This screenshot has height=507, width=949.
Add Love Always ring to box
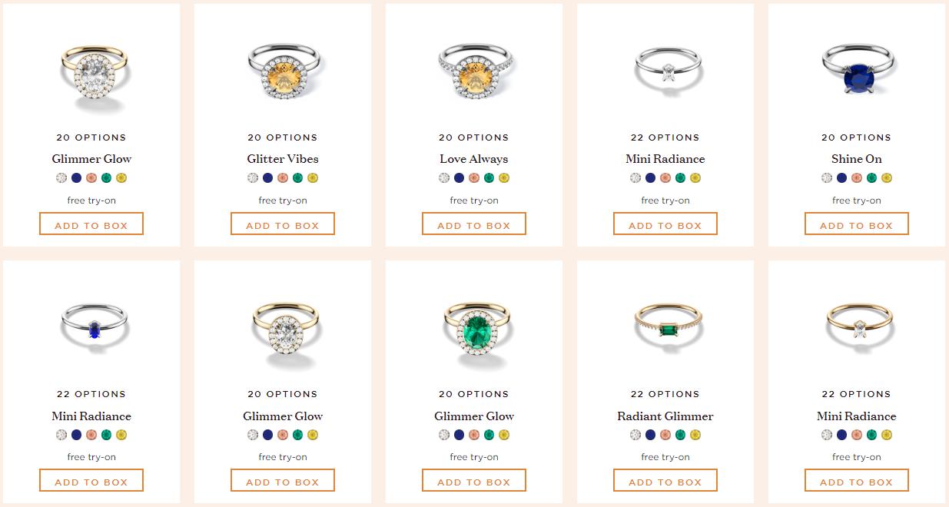pos(474,224)
